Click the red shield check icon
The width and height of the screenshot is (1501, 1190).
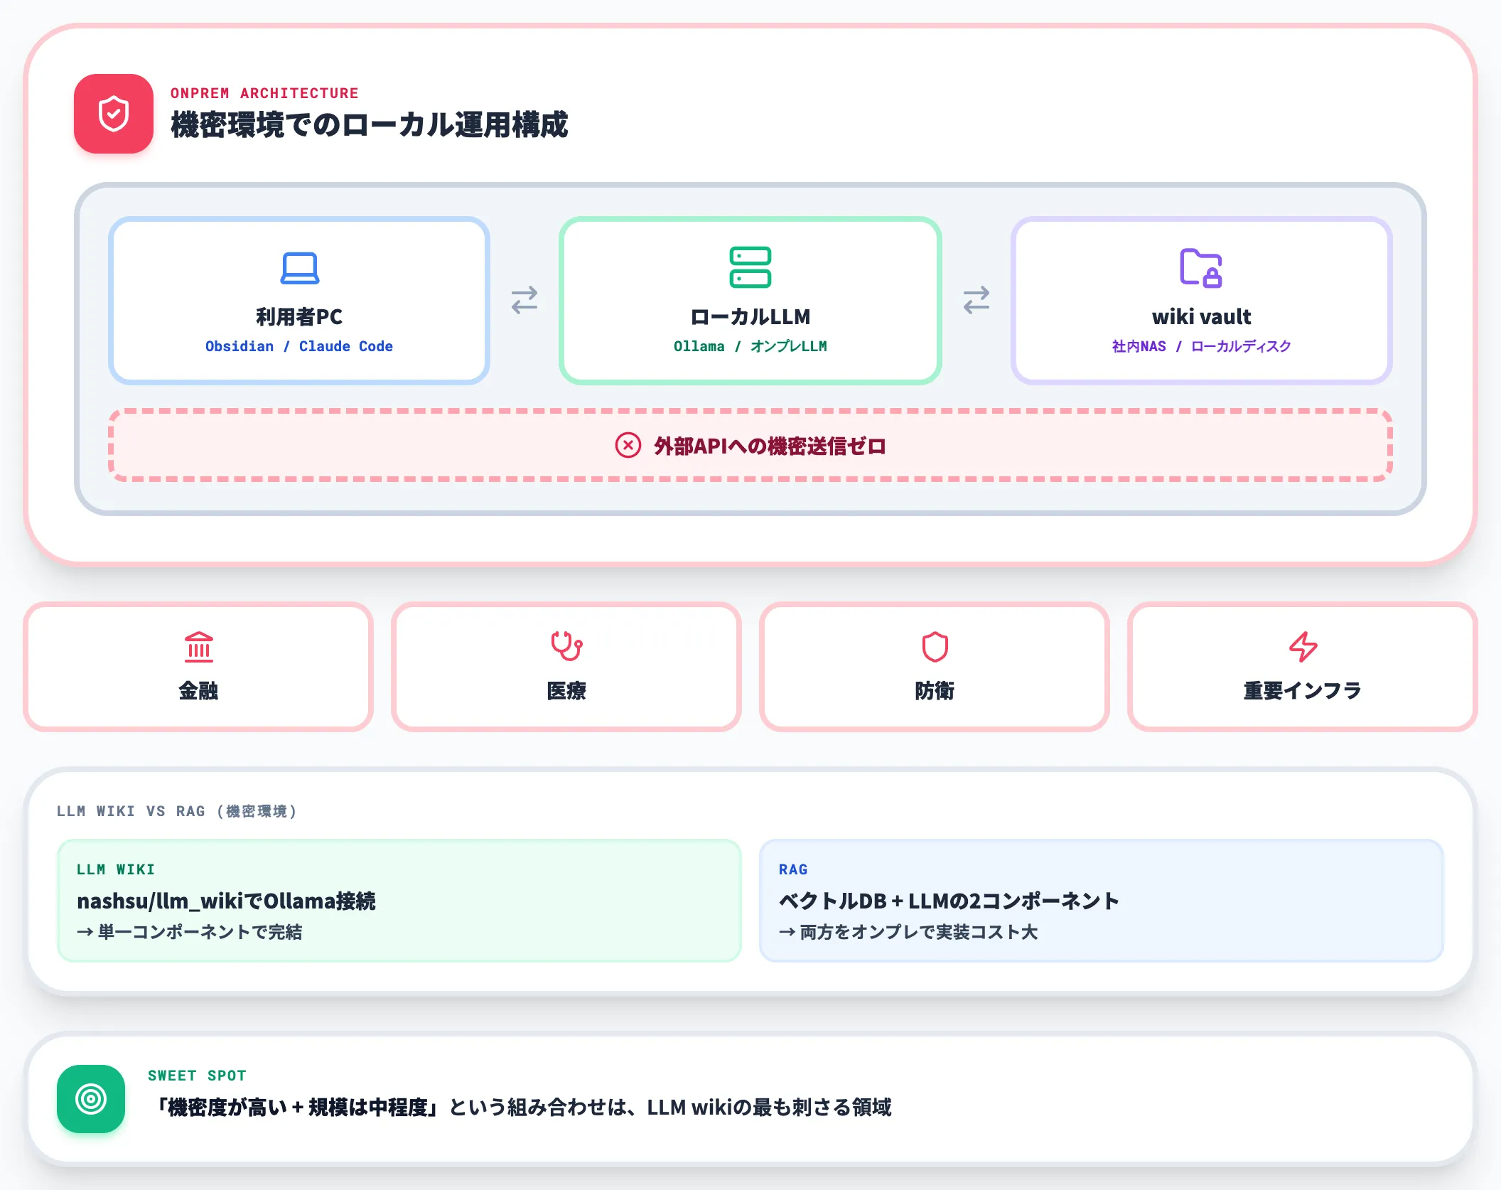tap(114, 114)
